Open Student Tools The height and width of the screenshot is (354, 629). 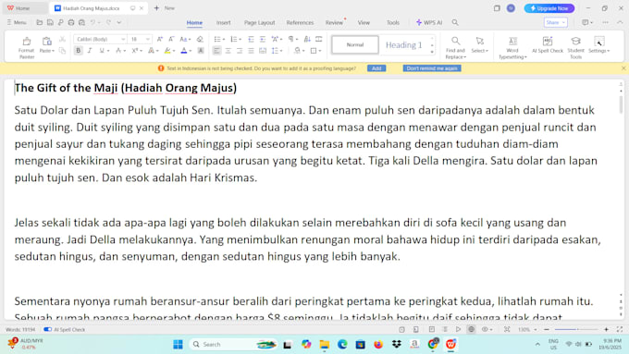pos(575,47)
